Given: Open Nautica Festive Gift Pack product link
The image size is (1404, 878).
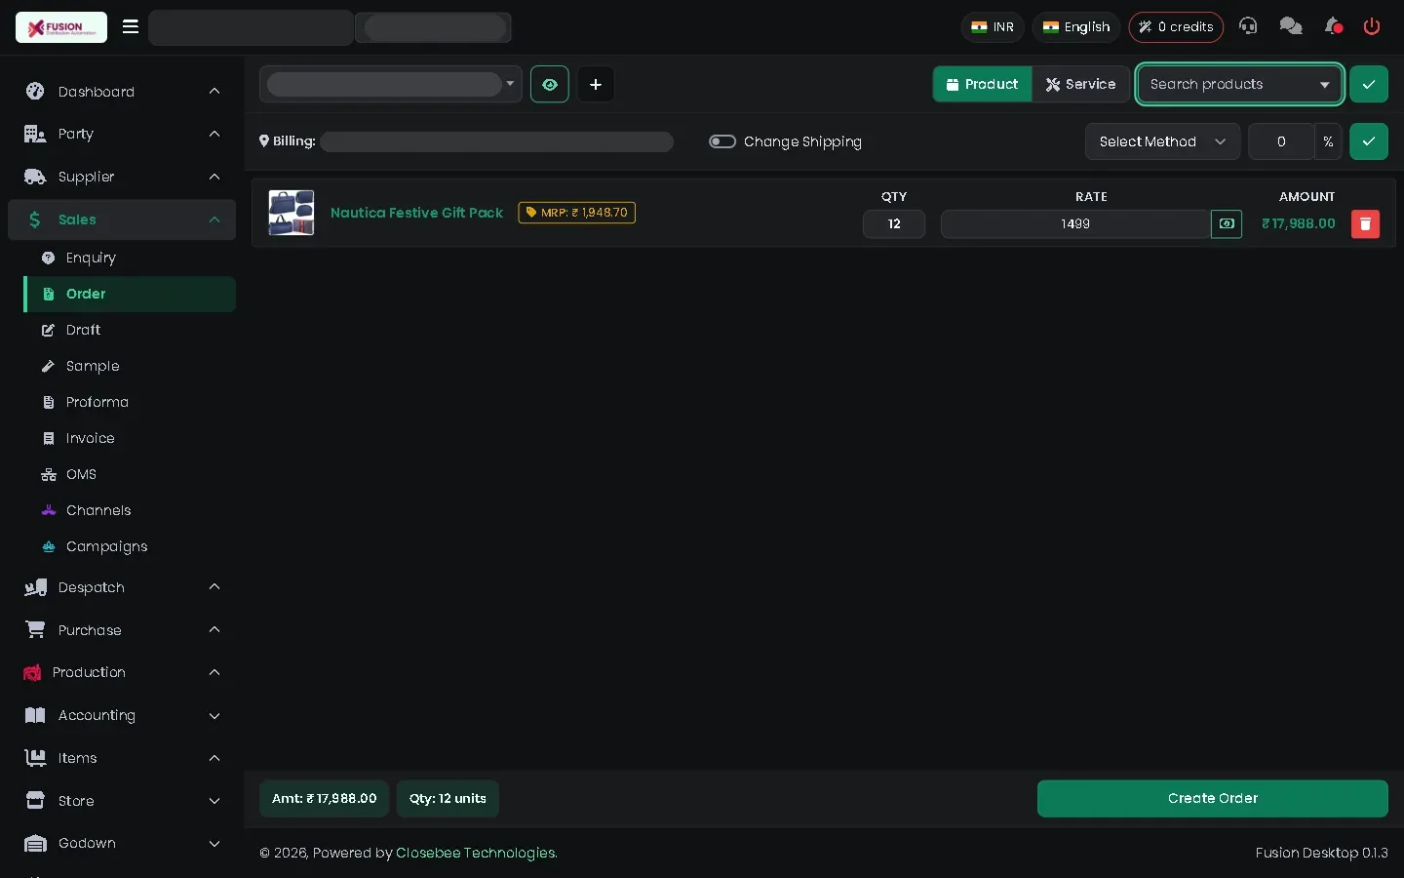Looking at the screenshot, I should click(x=416, y=213).
